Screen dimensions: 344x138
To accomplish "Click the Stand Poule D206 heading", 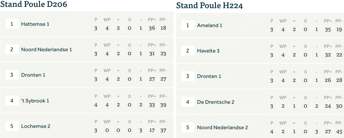I will click(34, 4).
